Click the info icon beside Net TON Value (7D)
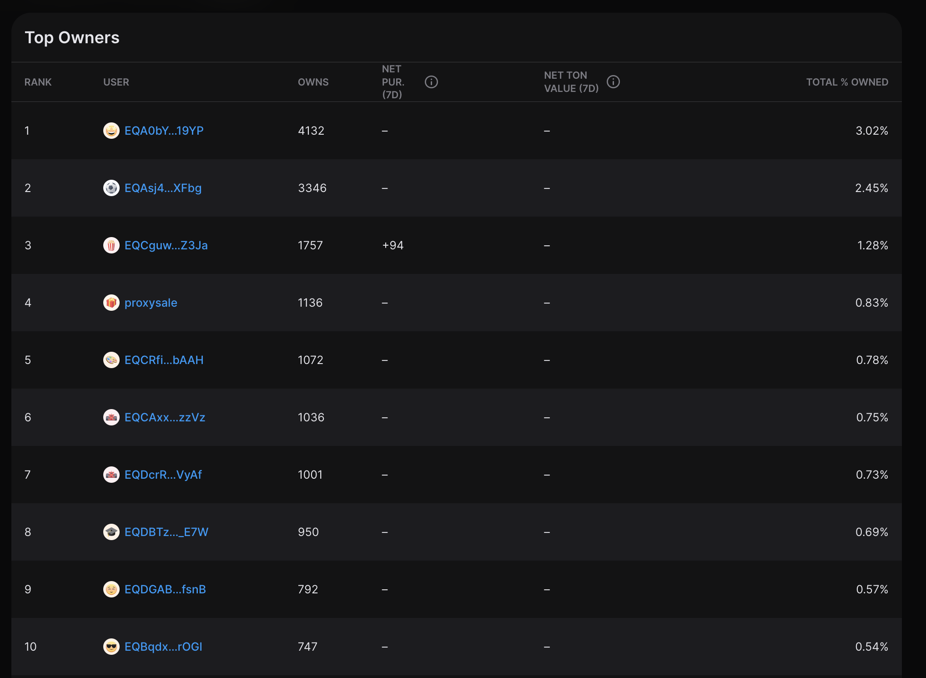The width and height of the screenshot is (926, 678). [x=613, y=82]
